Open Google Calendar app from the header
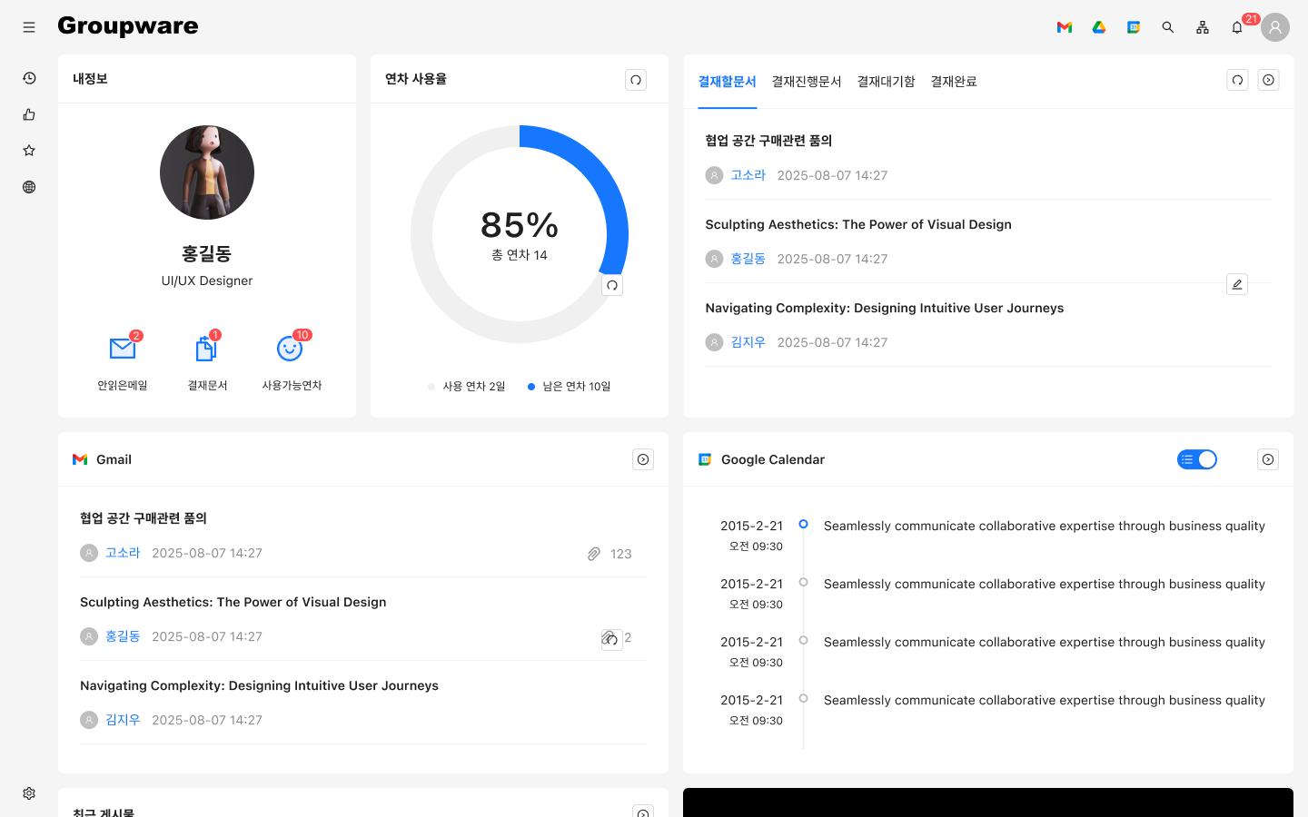 (1134, 27)
